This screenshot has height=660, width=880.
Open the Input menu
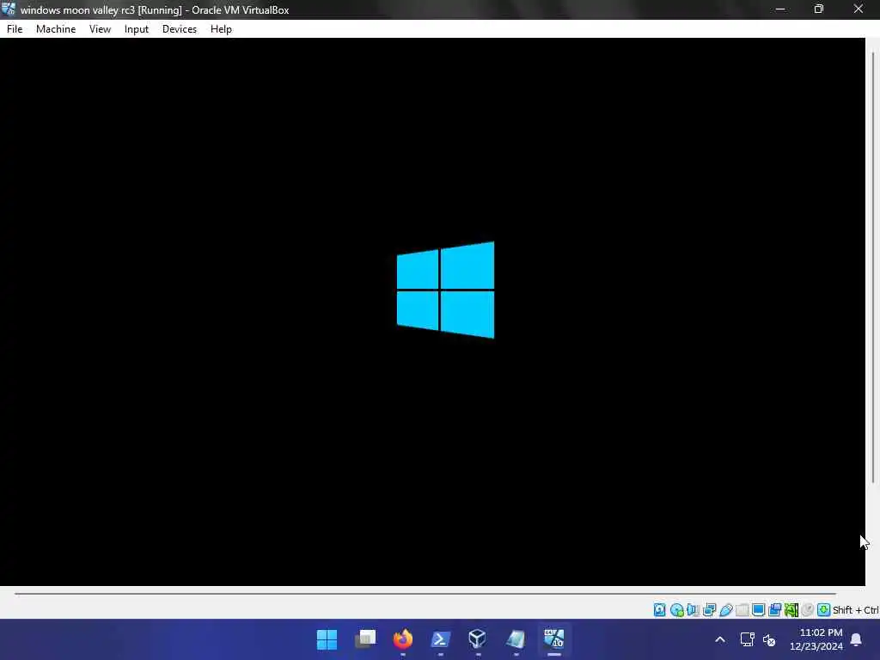coord(137,29)
